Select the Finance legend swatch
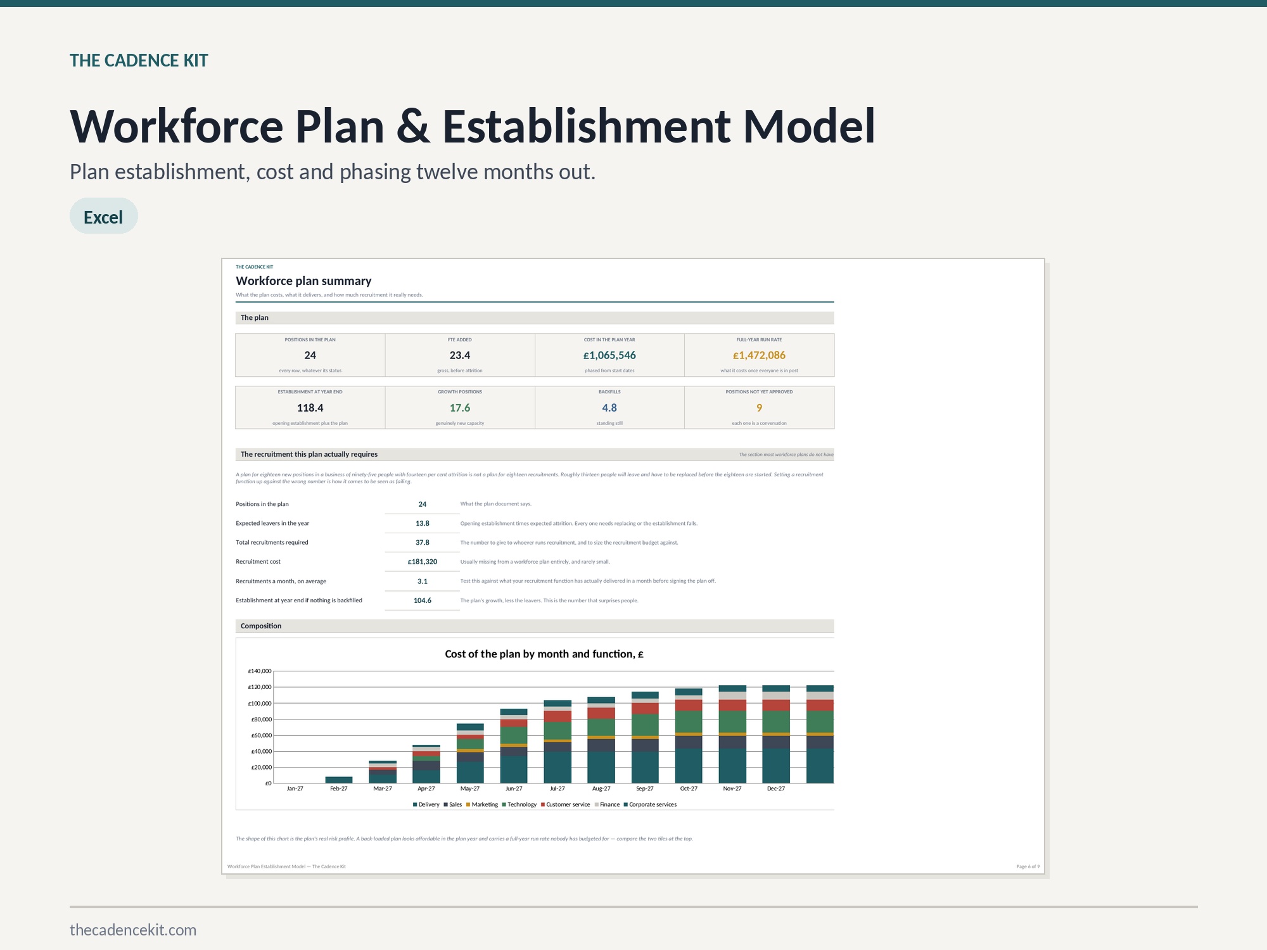 click(x=596, y=804)
